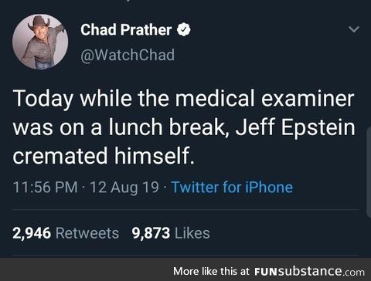Open the FUNsubstance.com watermark link
371x281 pixels.
[309, 272]
